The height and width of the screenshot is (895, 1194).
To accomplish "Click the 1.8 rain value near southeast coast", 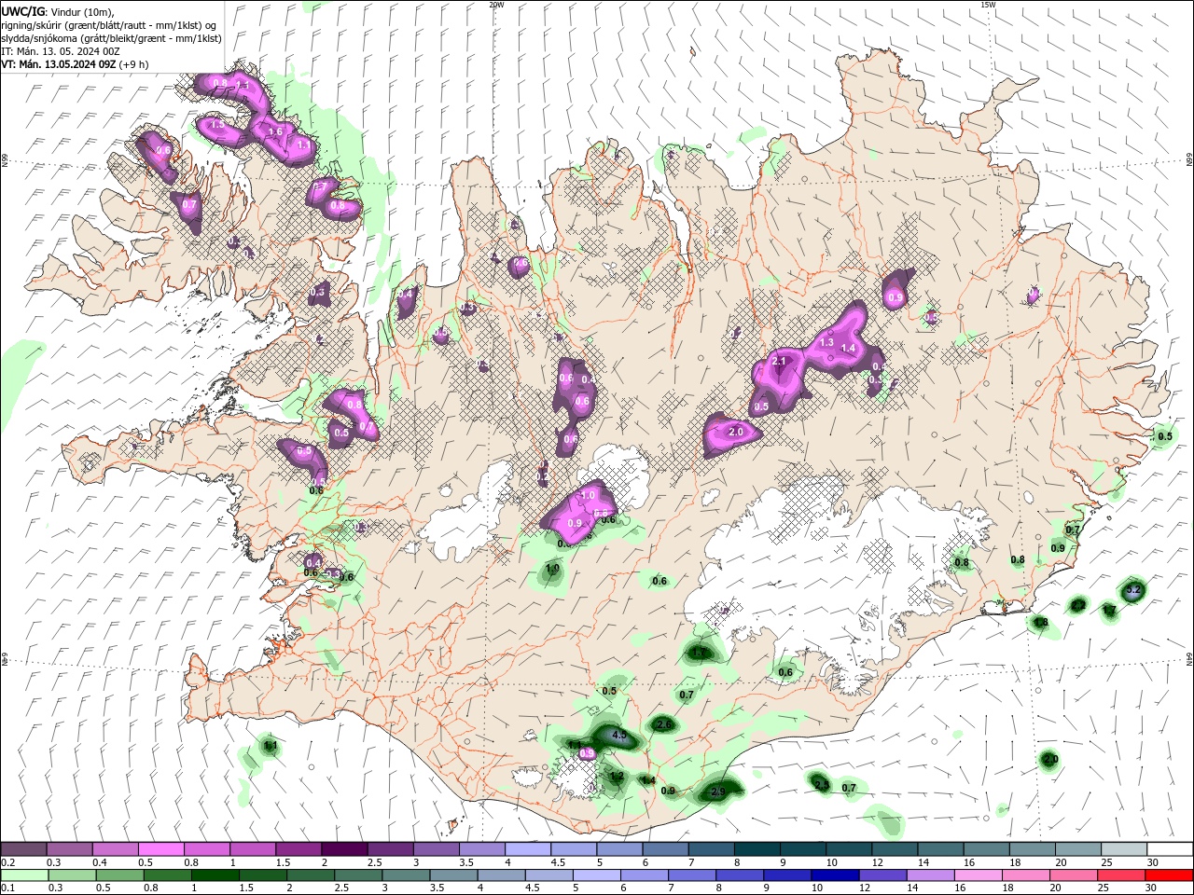I will coord(1040,622).
